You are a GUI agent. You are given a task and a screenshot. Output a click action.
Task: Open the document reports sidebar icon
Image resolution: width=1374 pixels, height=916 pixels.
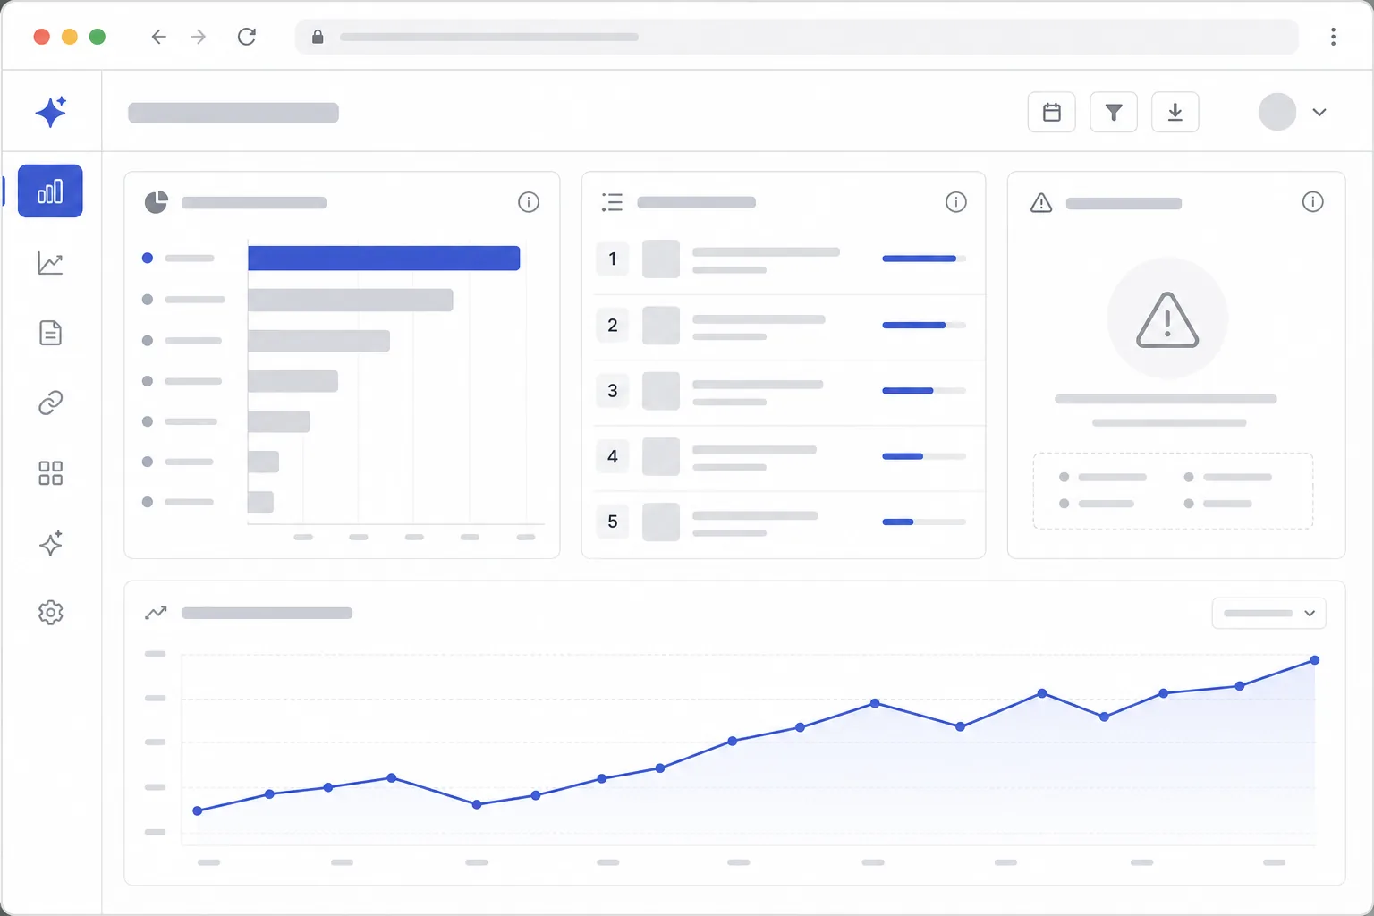click(50, 333)
